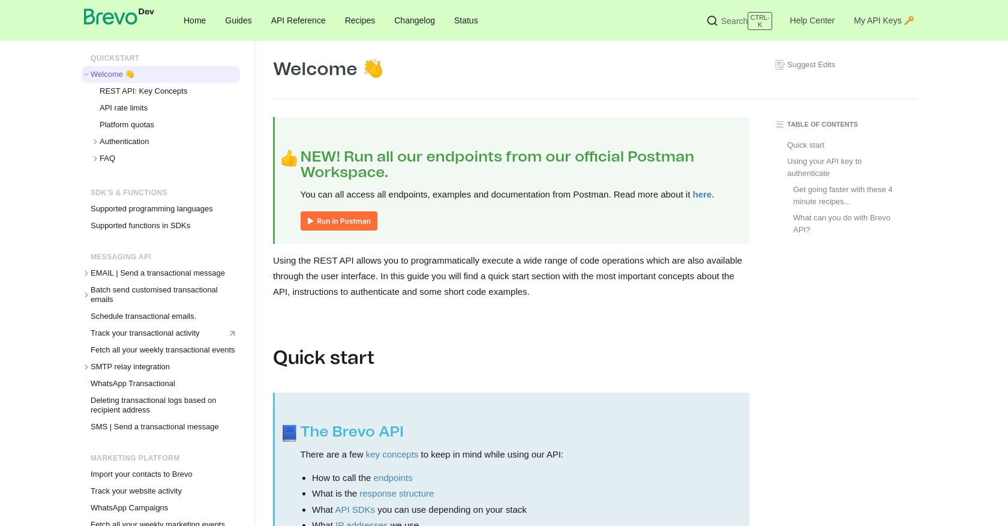
Task: Select Welcome in the sidebar
Action: 161,74
